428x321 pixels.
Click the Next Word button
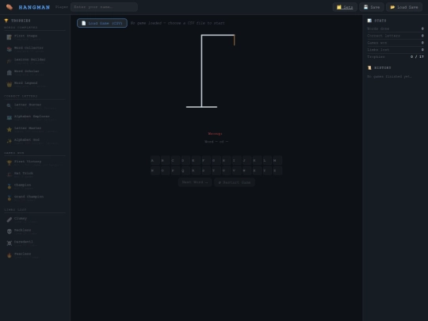point(195,182)
